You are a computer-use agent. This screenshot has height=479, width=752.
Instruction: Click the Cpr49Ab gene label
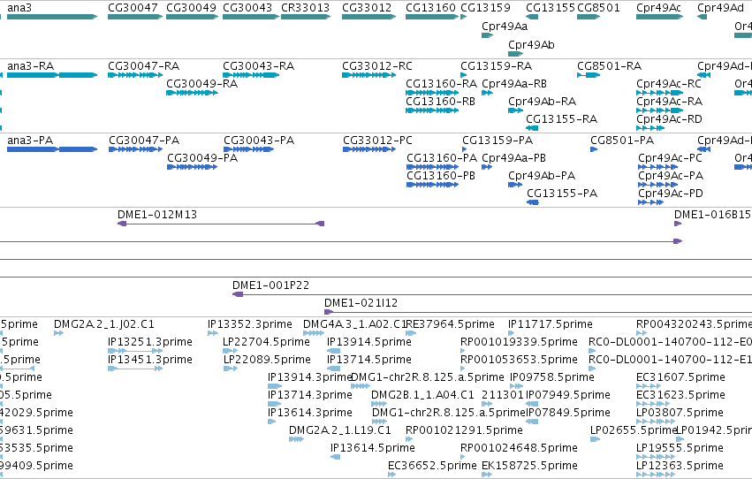531,44
